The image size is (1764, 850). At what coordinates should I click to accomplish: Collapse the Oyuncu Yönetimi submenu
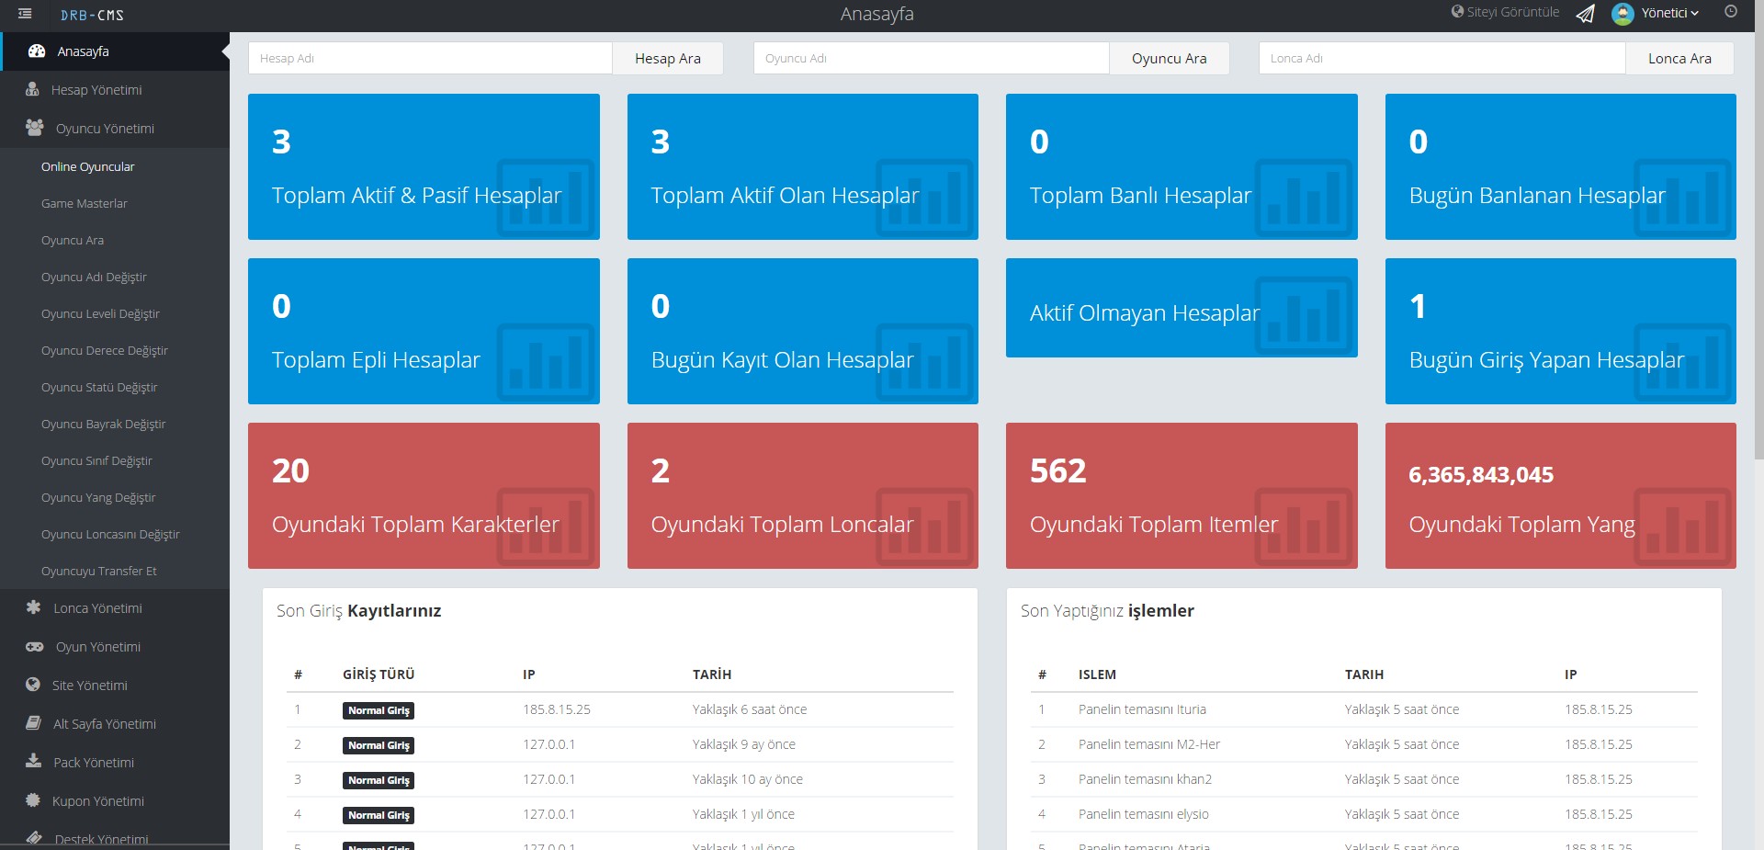click(x=105, y=129)
